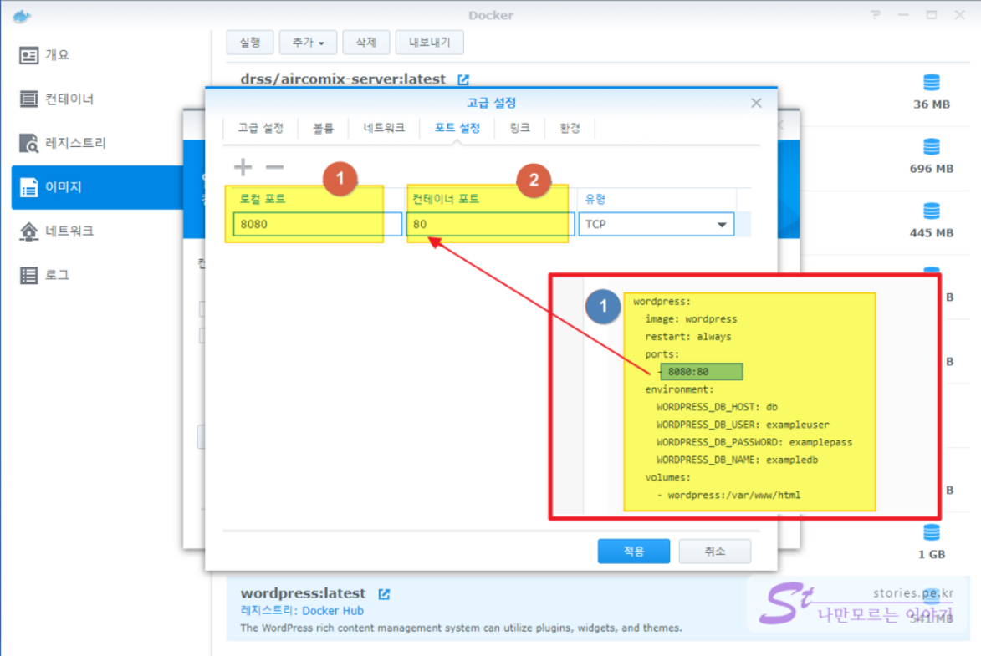Open the Docker Hub registry link
981x656 pixels.
pos(333,611)
